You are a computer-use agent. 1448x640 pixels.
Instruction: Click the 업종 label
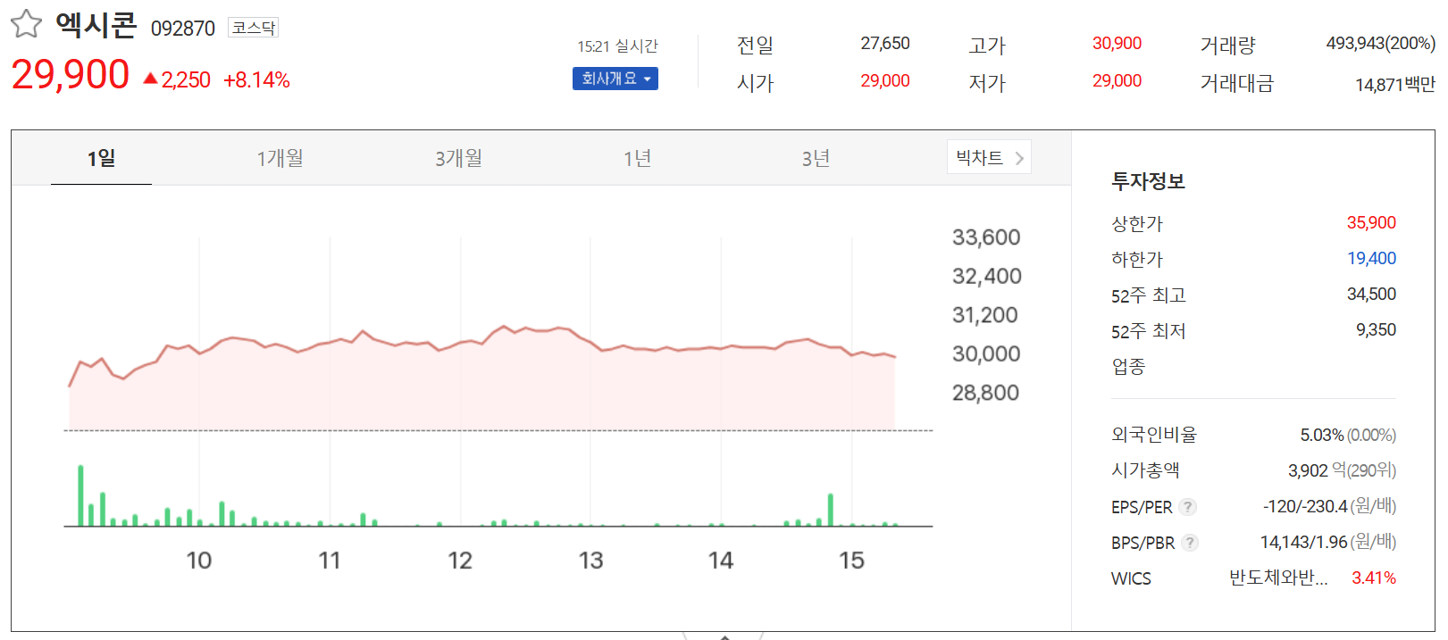point(1128,367)
